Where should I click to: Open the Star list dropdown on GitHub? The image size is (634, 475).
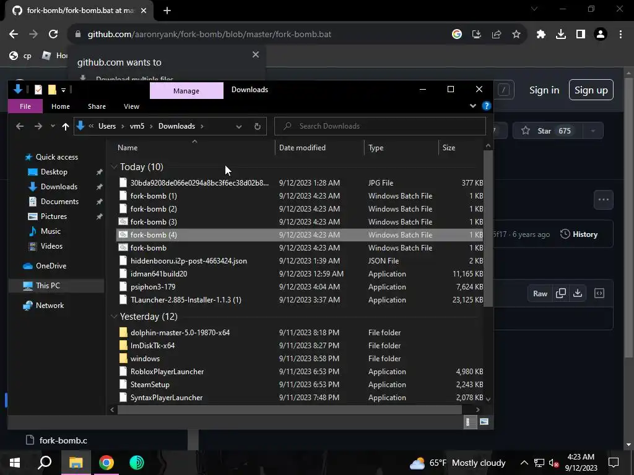click(x=593, y=131)
